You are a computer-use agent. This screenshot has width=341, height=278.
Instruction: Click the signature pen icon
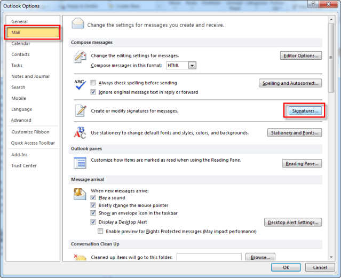tap(80, 110)
